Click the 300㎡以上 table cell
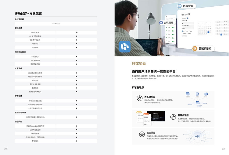229x155 pixels. (x=56, y=24)
